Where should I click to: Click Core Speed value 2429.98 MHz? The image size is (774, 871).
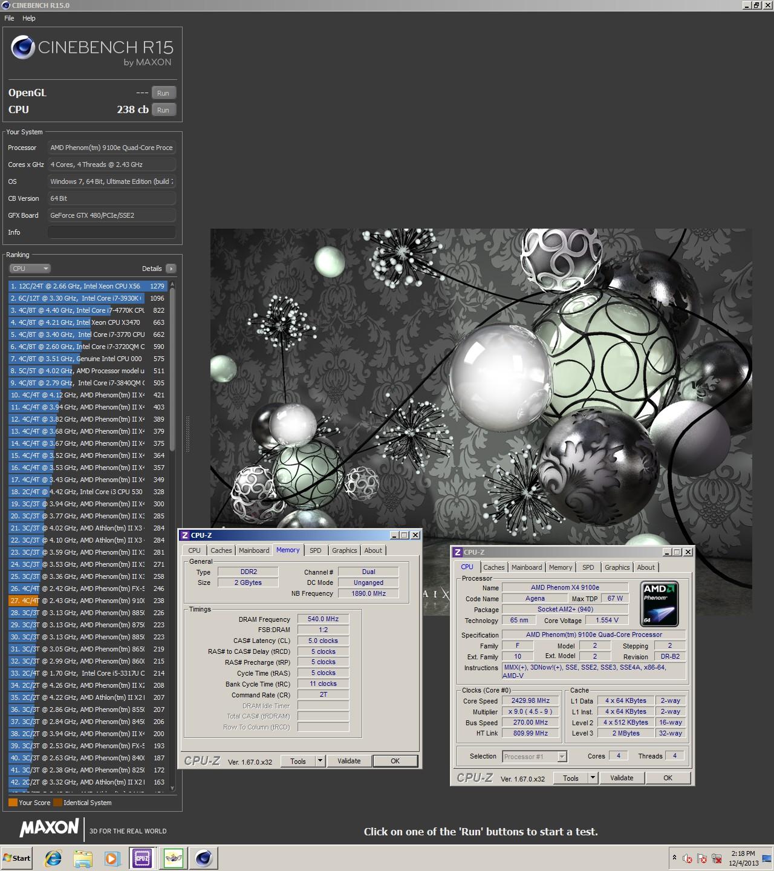pos(530,701)
